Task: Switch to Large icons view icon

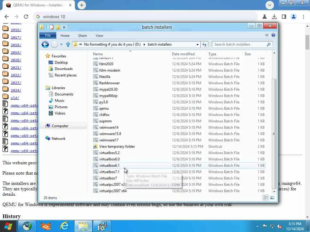Action: click(272, 198)
